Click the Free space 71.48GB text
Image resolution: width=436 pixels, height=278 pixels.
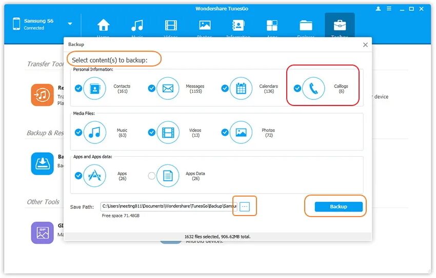click(x=121, y=216)
